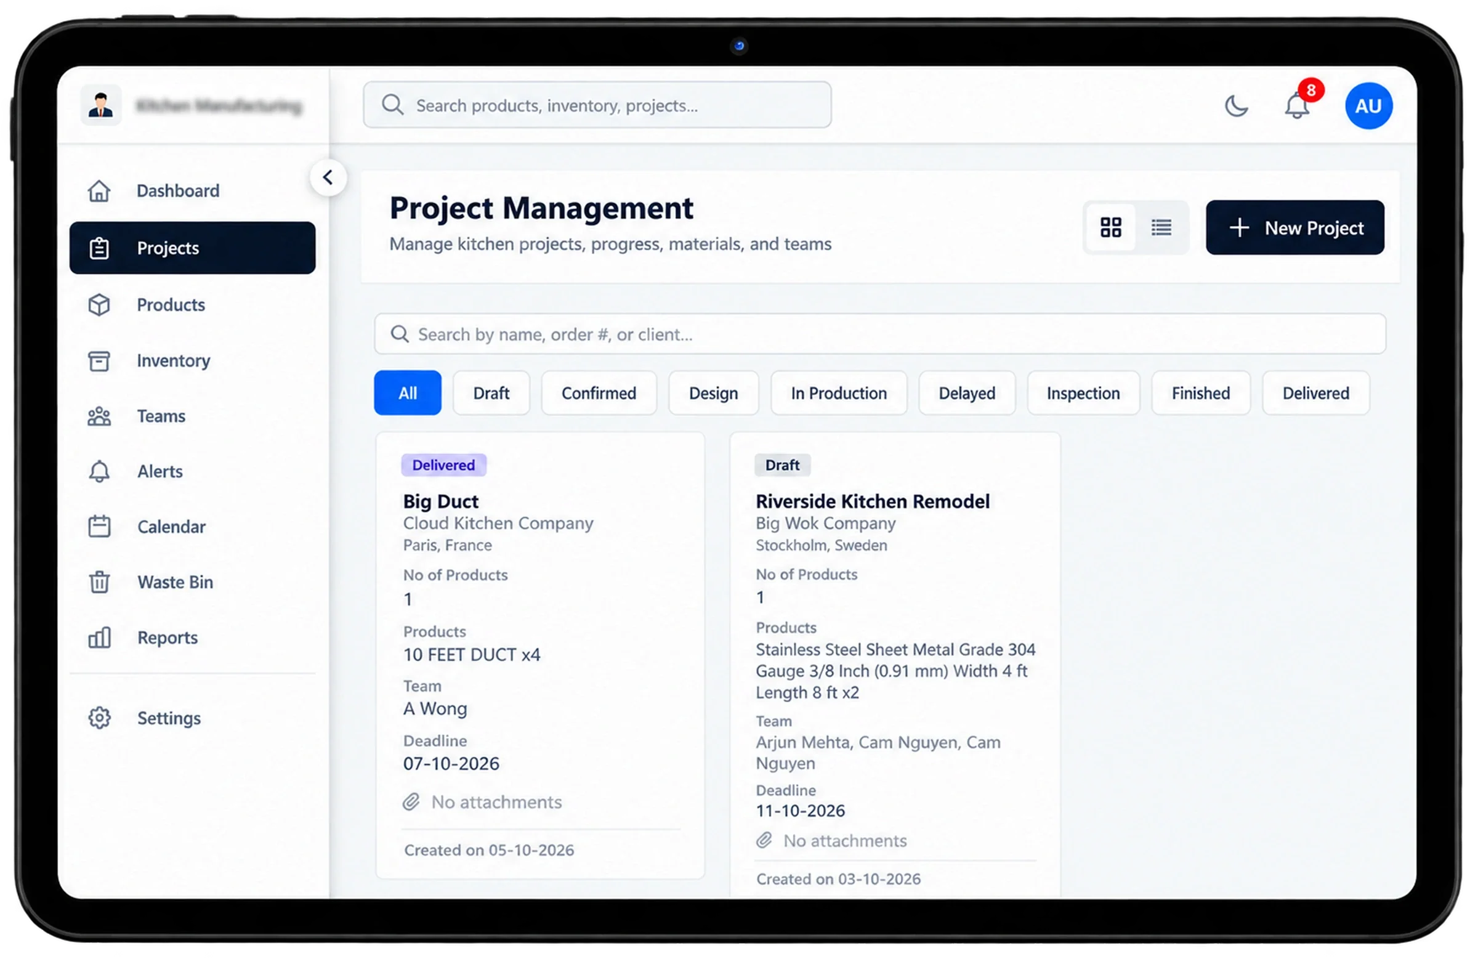1478x964 pixels.
Task: Click Created on 05-10-2026 text
Action: click(x=489, y=849)
